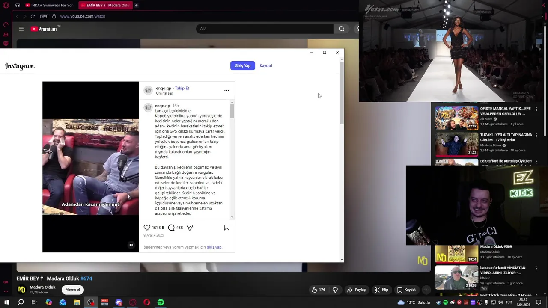Dislike the YouTube video
Image resolution: width=548 pixels, height=308 pixels.
pyautogui.click(x=335, y=290)
